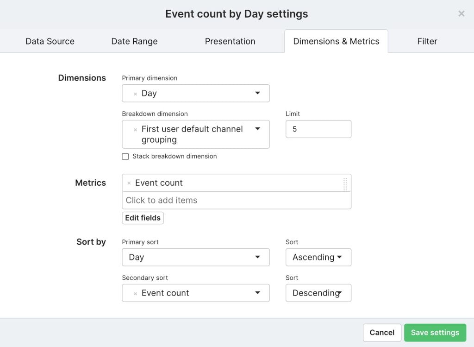Open the Primary sort Day dropdown
This screenshot has width=474, height=347.
point(196,257)
